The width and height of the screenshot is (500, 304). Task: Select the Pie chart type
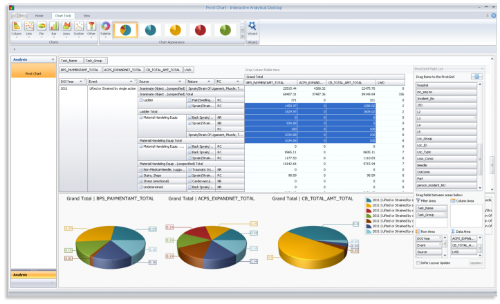[41, 29]
